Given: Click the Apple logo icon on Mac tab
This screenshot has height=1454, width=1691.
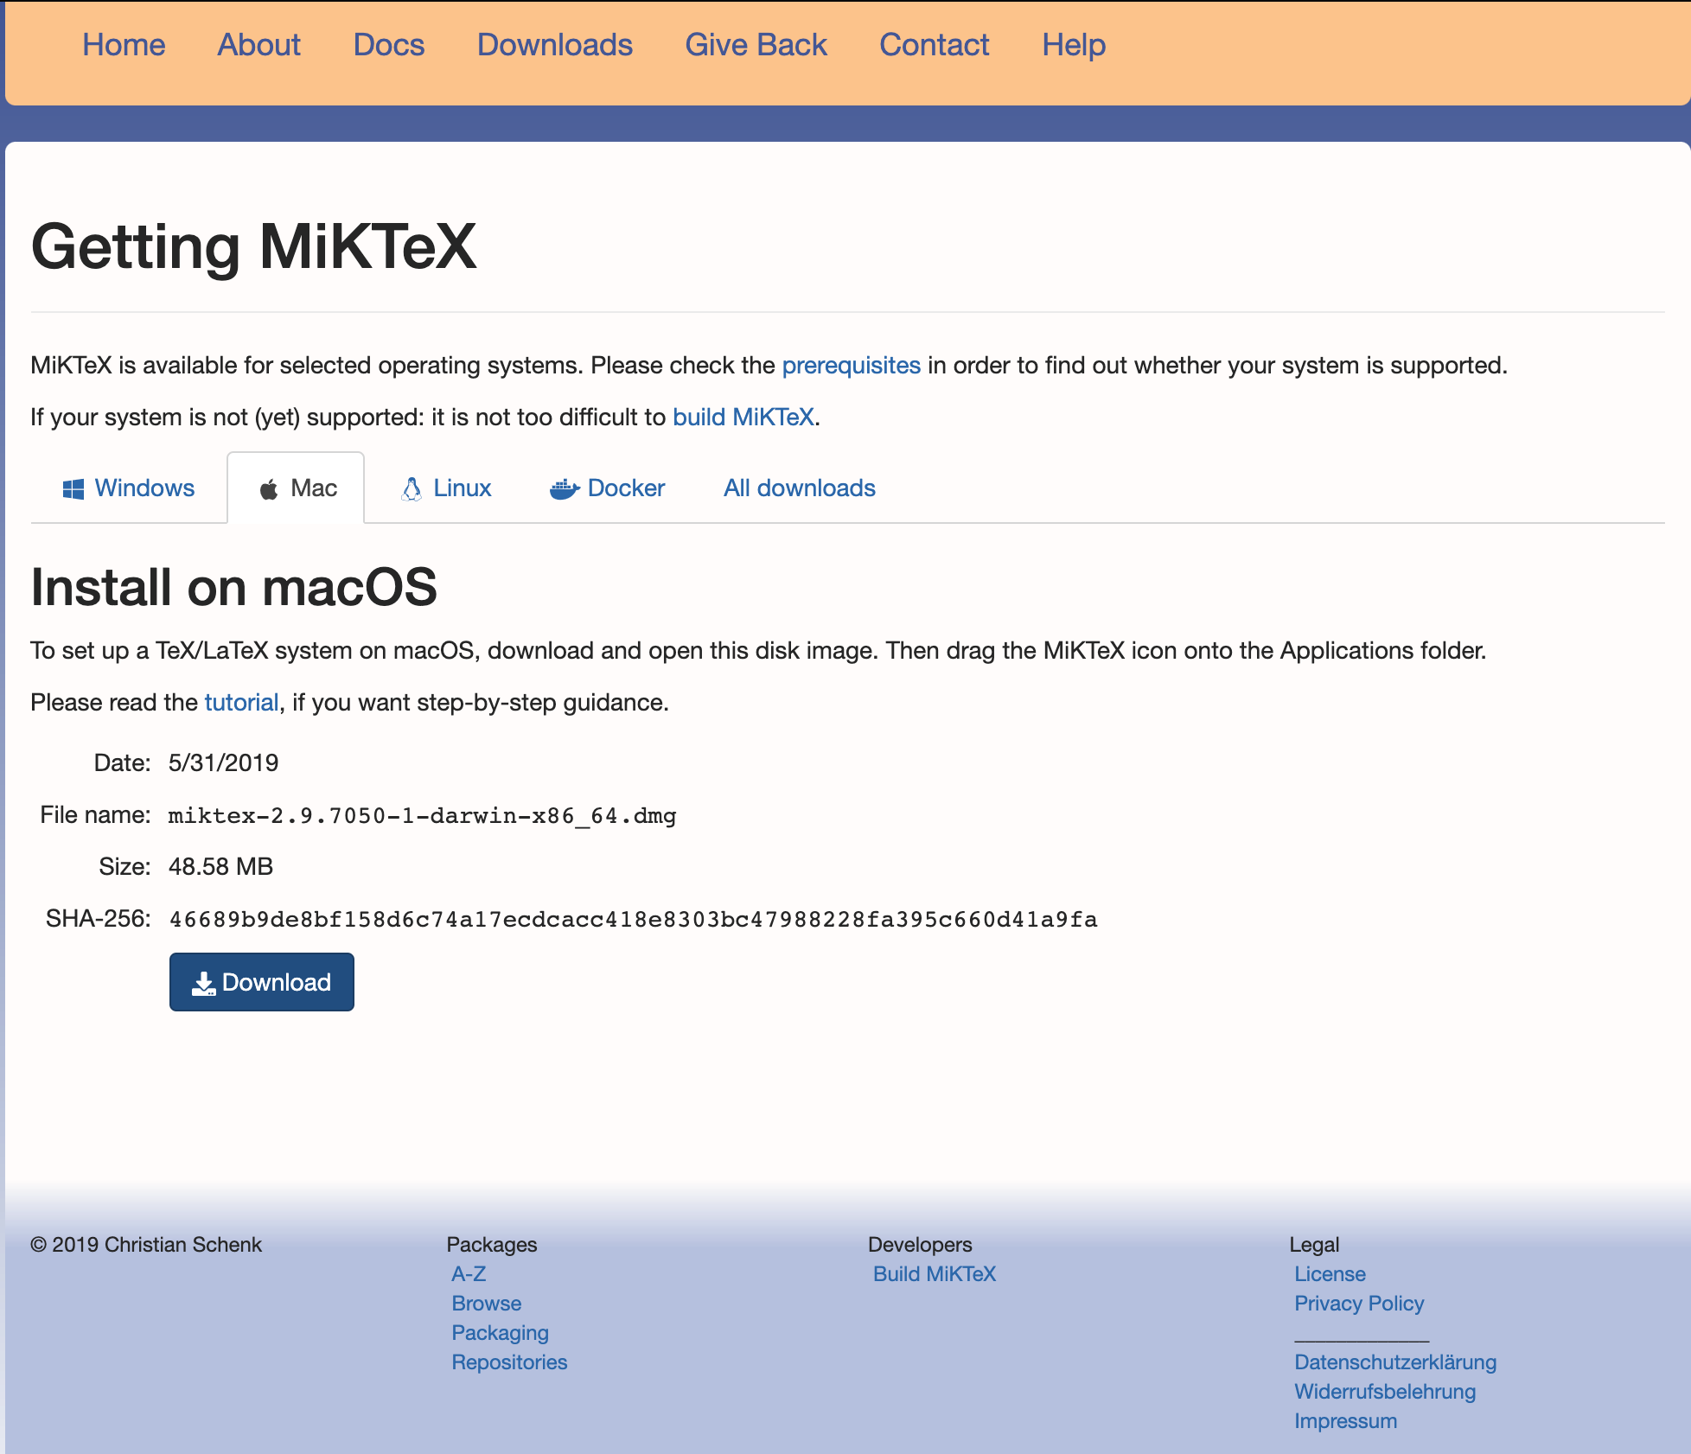Looking at the screenshot, I should coord(269,489).
